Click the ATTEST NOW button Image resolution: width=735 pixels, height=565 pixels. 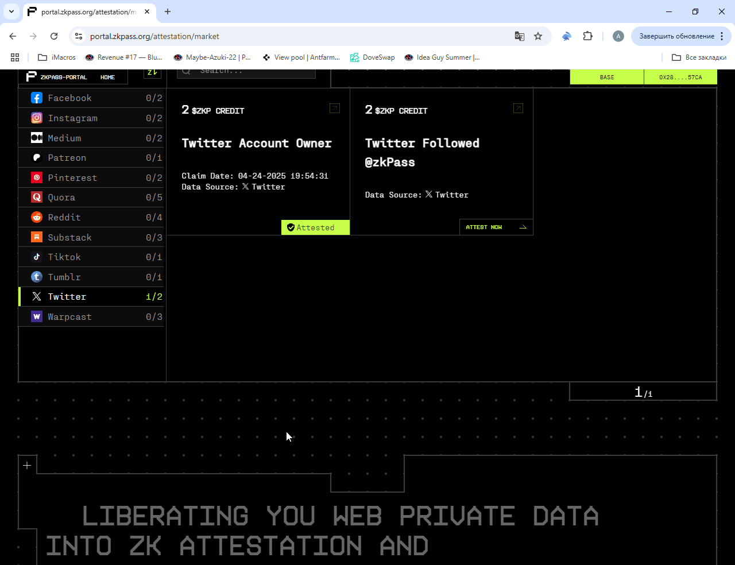point(496,227)
